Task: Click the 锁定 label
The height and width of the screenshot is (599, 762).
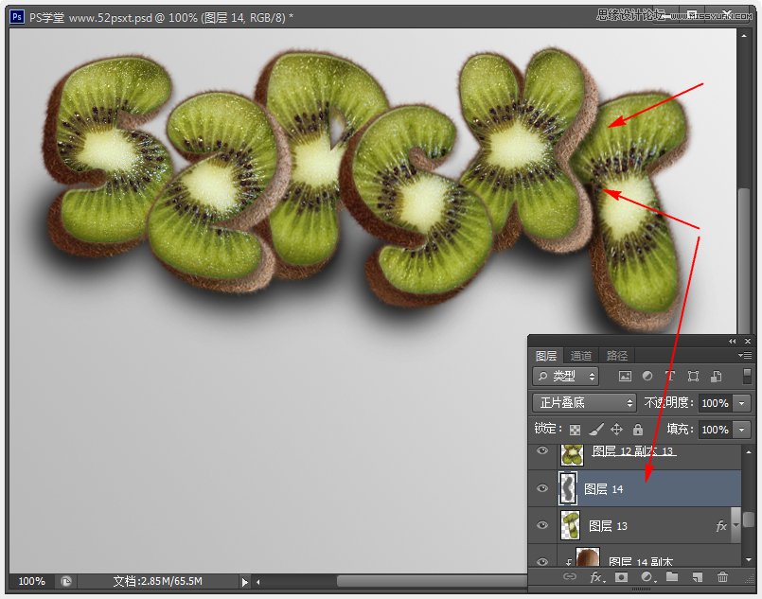Action: coord(547,429)
